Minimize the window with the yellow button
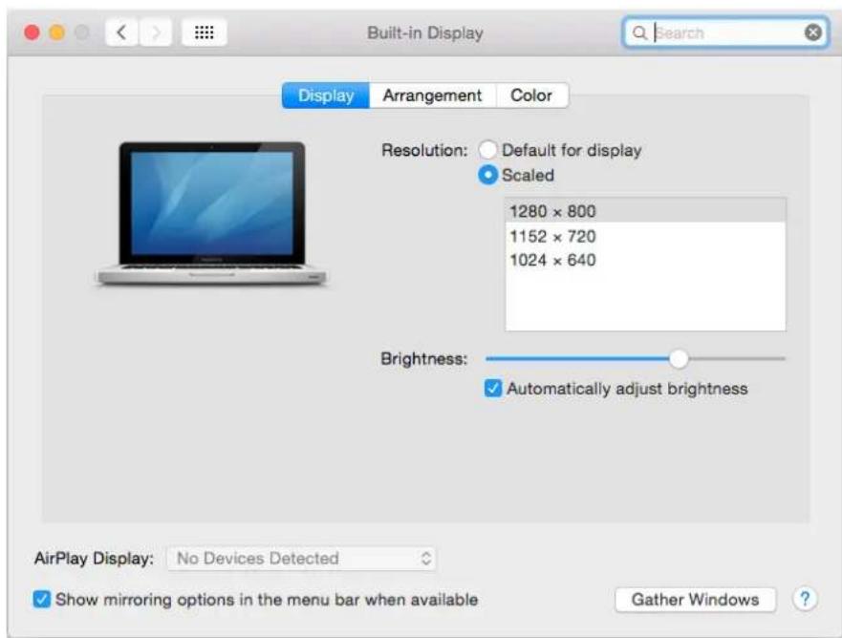842x638 pixels. click(57, 32)
